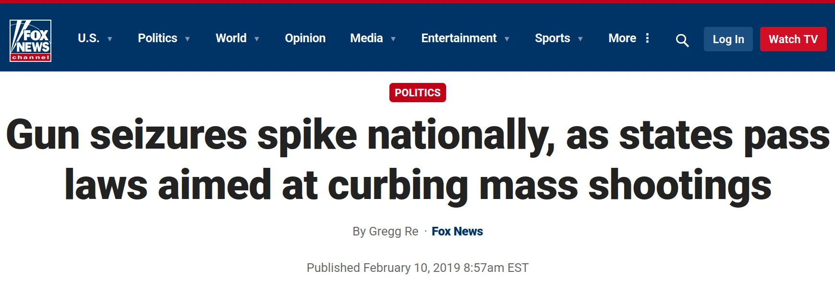
Task: Select the Media menu item
Action: click(x=366, y=38)
